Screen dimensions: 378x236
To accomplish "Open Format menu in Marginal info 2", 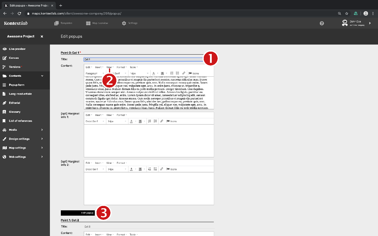I will 122,163.
